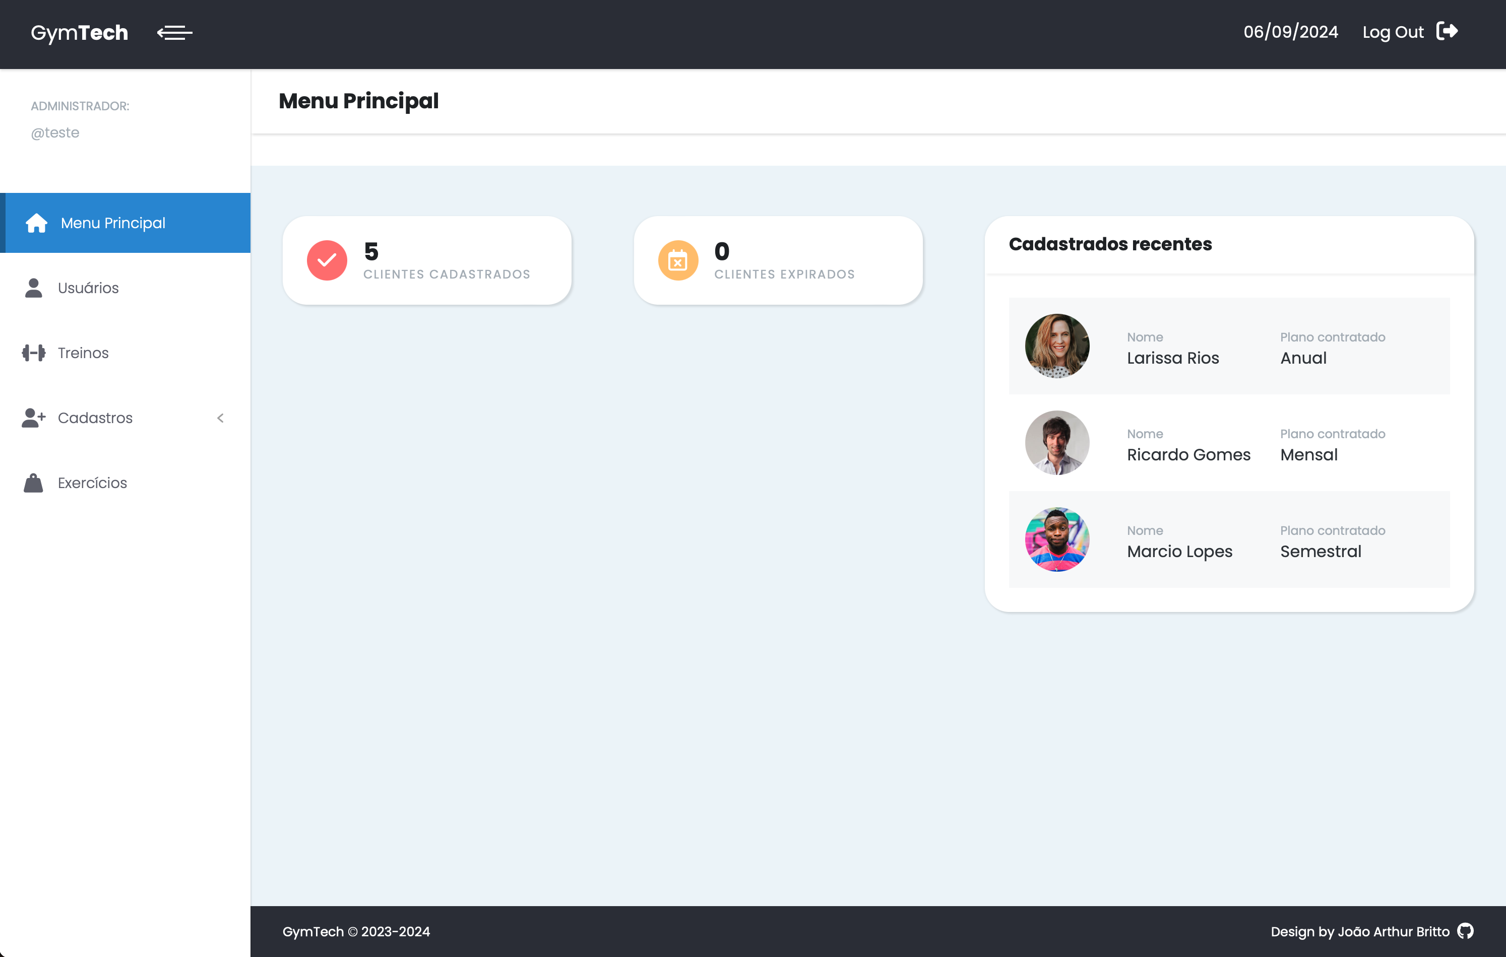Click the red checkmark clients icon

pyautogui.click(x=327, y=261)
